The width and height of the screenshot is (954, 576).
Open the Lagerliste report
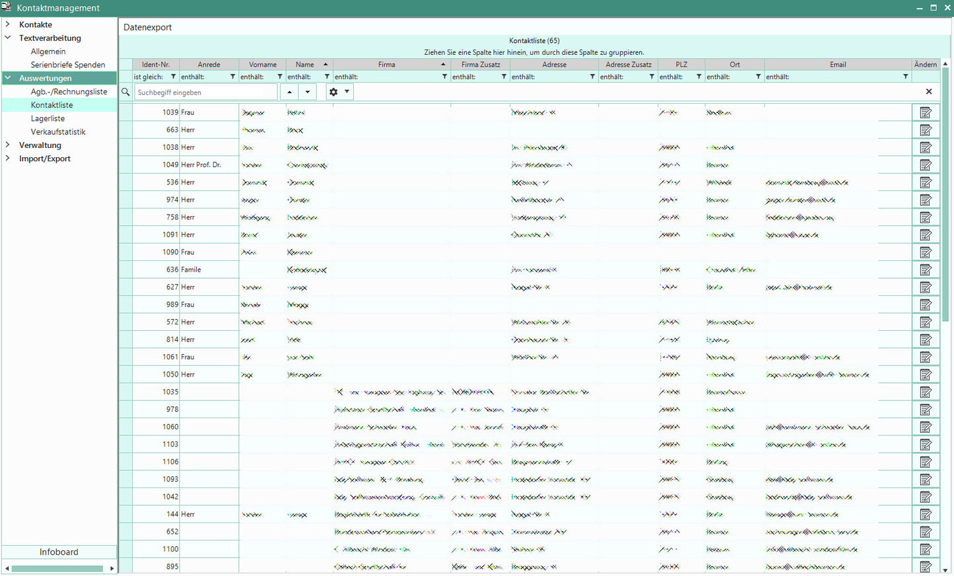(48, 119)
